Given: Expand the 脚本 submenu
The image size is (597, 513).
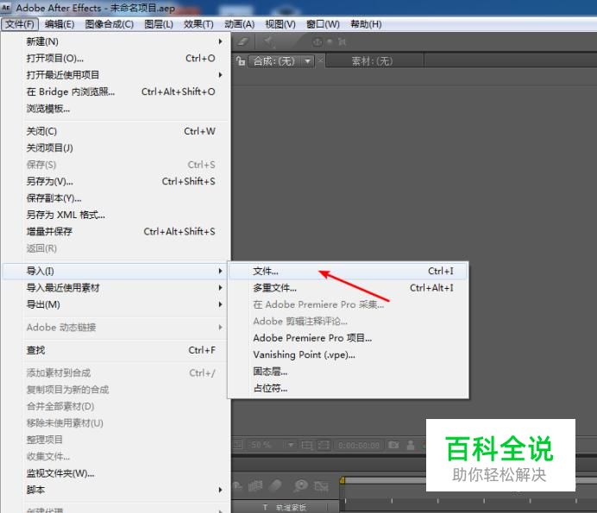Looking at the screenshot, I should coord(116,491).
